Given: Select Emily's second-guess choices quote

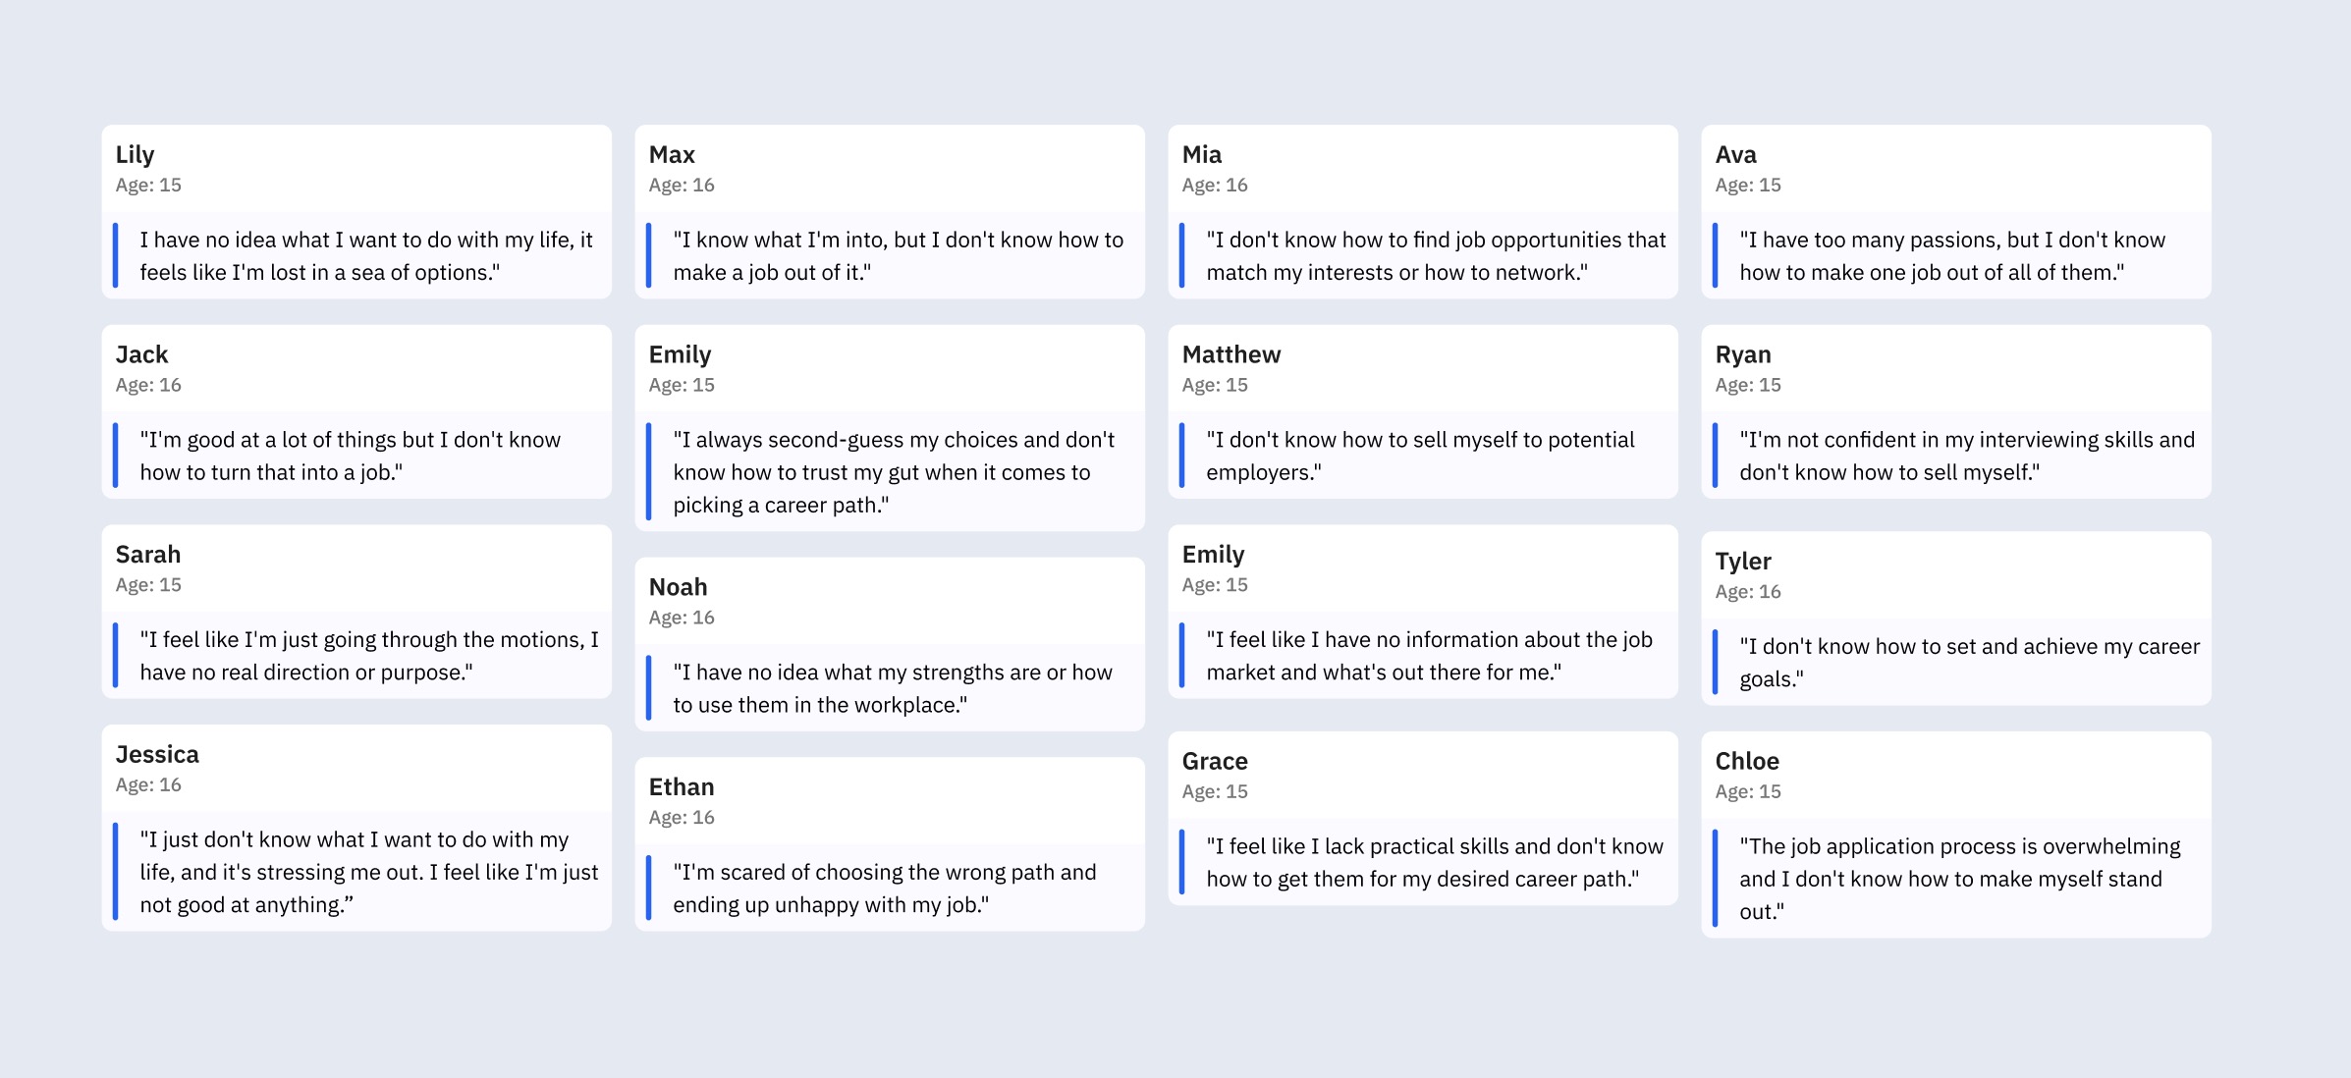Looking at the screenshot, I should [894, 472].
